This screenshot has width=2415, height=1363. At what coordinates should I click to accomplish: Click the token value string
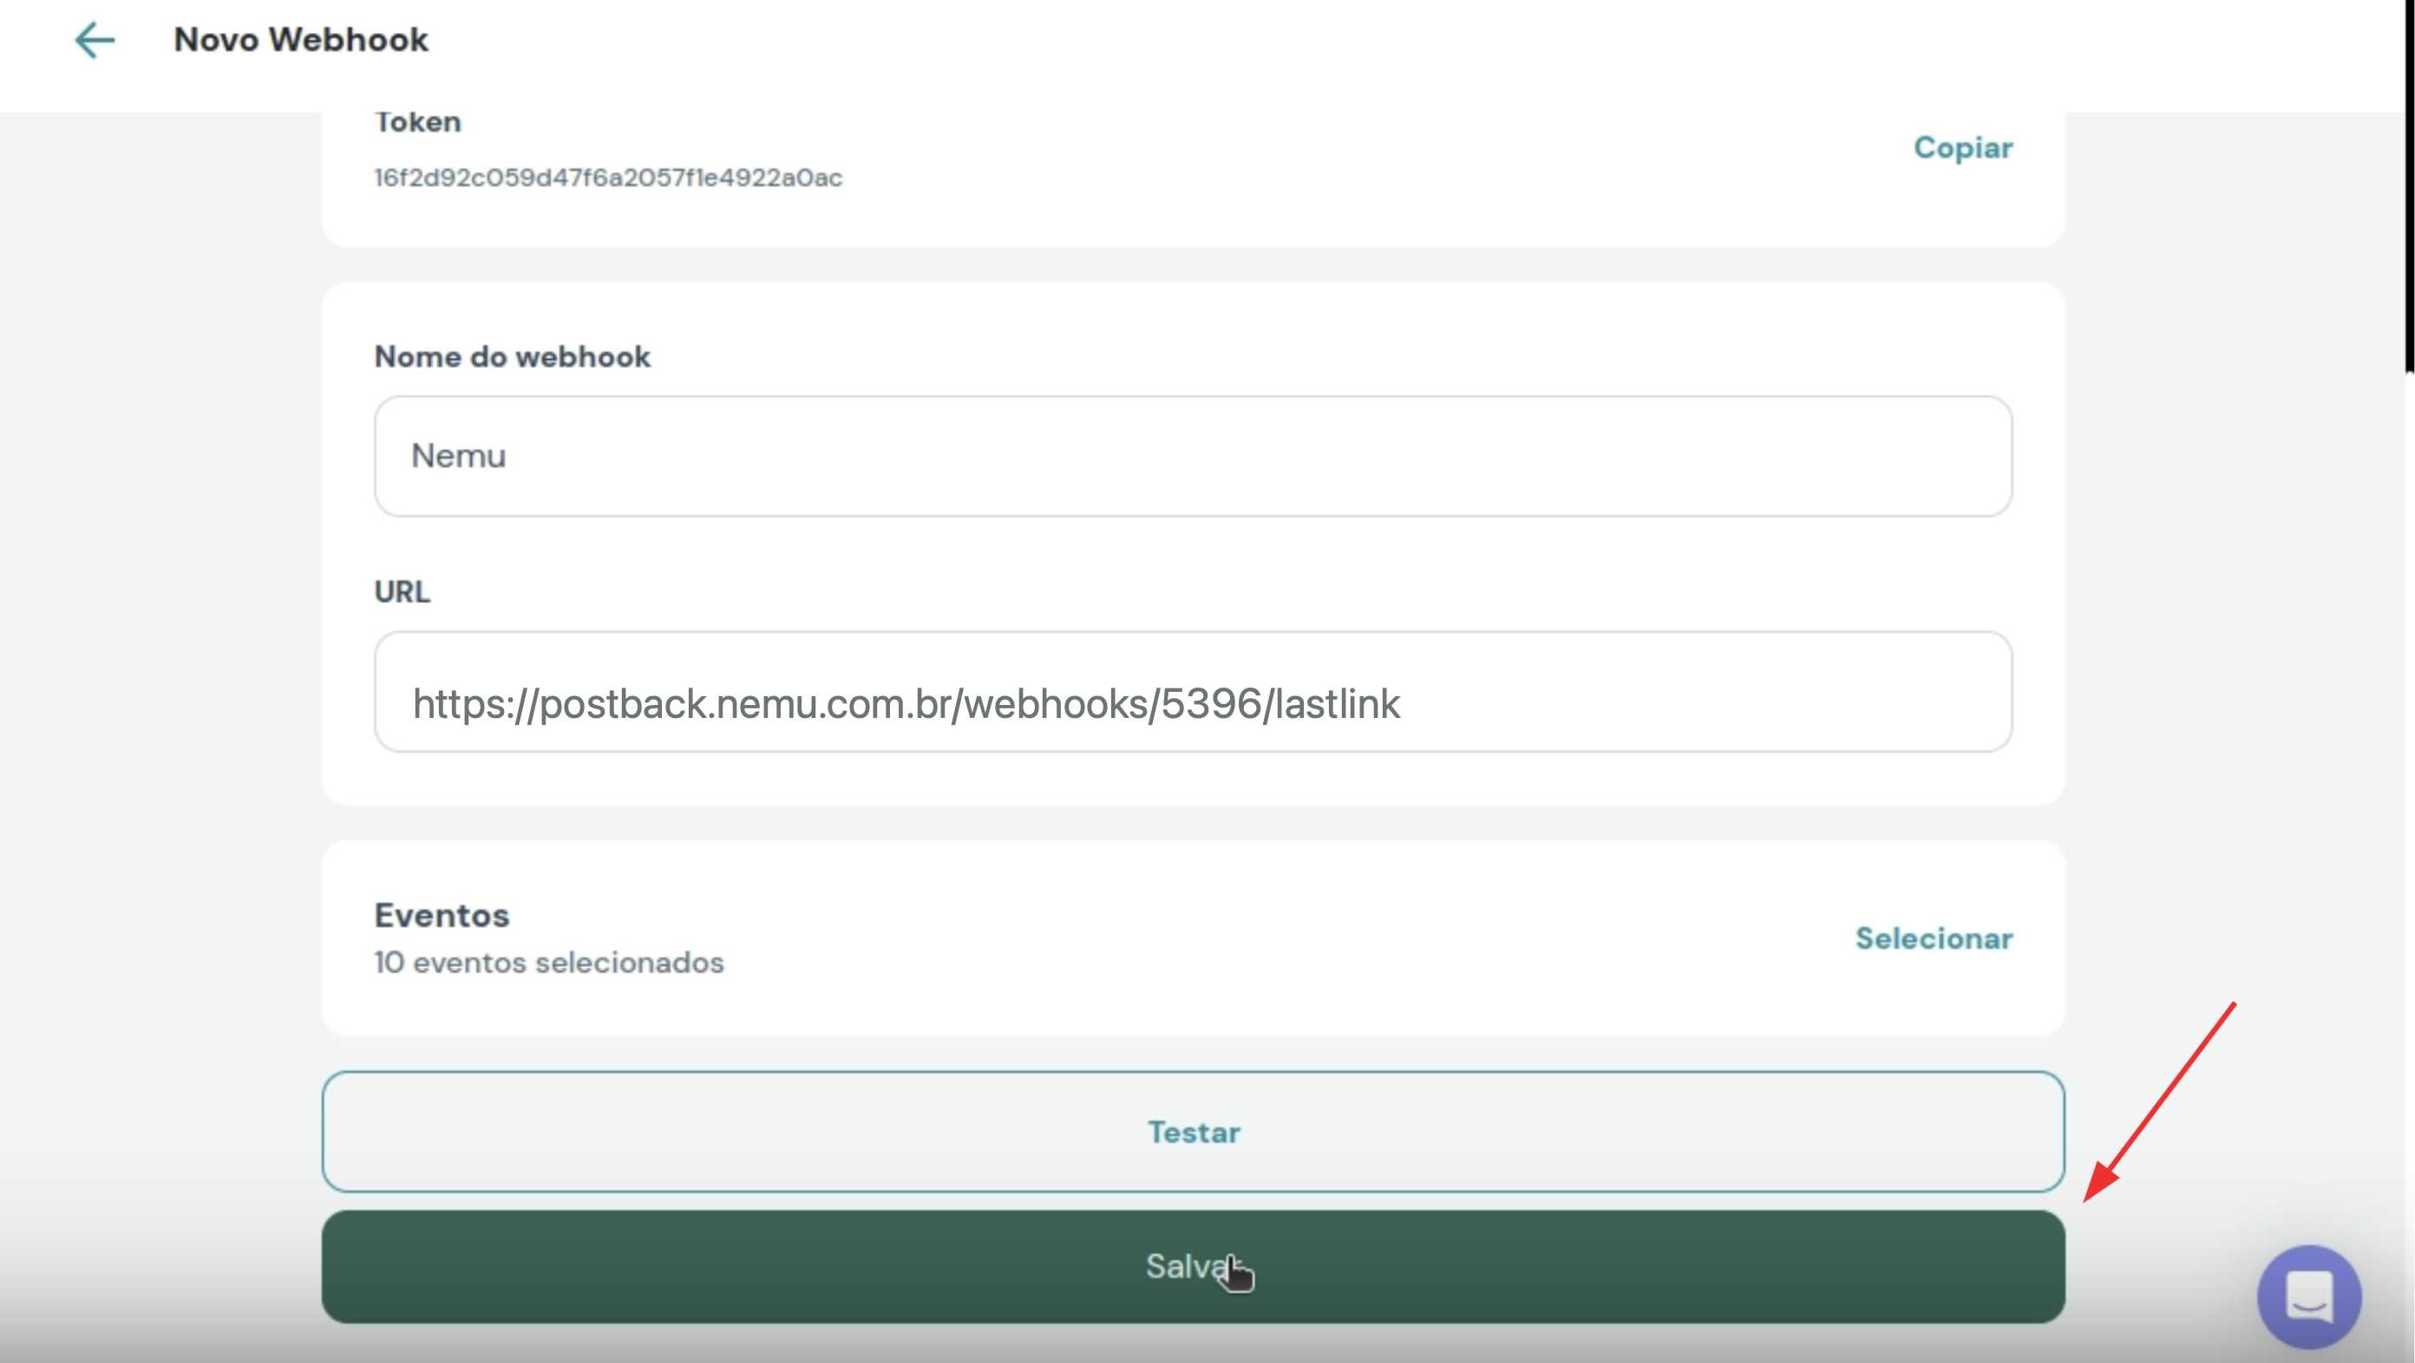point(607,178)
